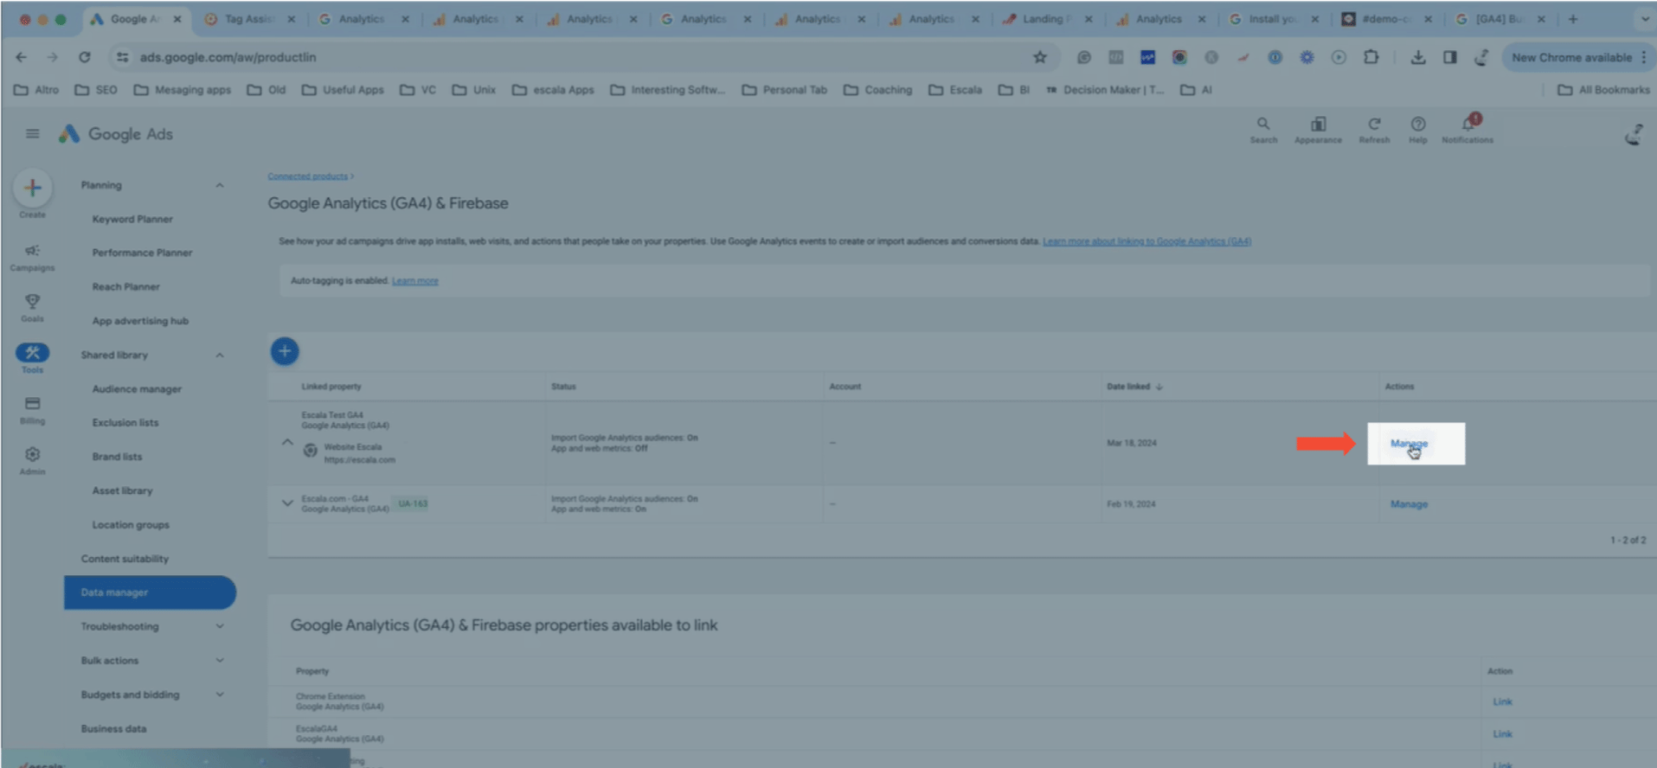
Task: Open Location groups
Action: point(131,525)
